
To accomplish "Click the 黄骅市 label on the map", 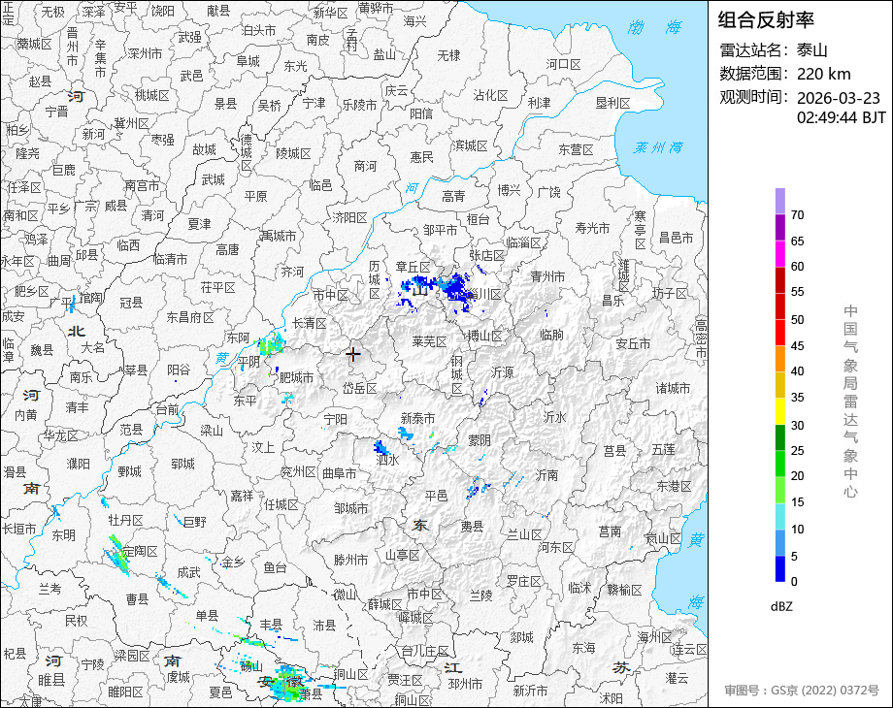I will (x=376, y=9).
